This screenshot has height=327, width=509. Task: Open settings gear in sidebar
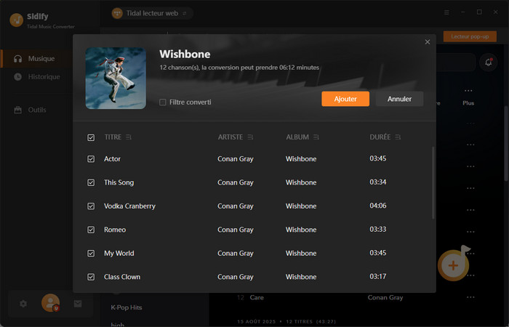pyautogui.click(x=23, y=304)
